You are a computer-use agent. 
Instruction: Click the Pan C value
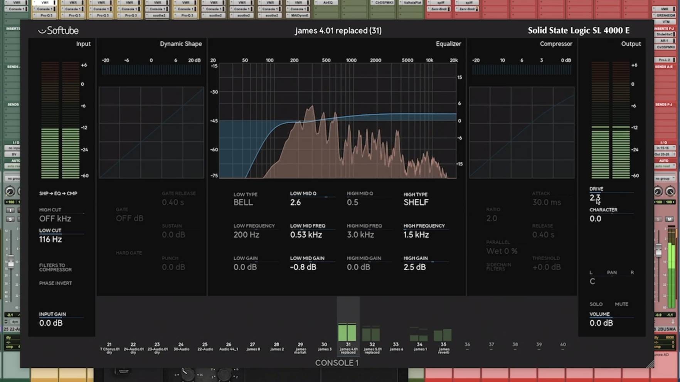tap(592, 281)
